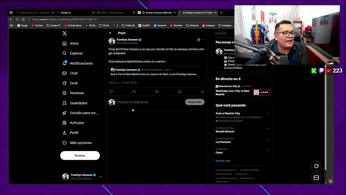This screenshot has height=195, width=346.
Task: Click the Postear button
Action: click(80, 155)
